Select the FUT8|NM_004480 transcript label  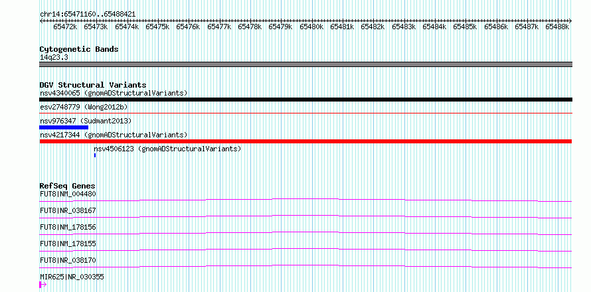(x=68, y=194)
